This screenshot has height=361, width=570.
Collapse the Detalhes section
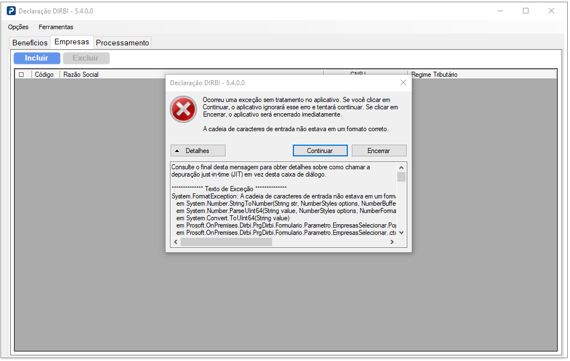point(197,151)
